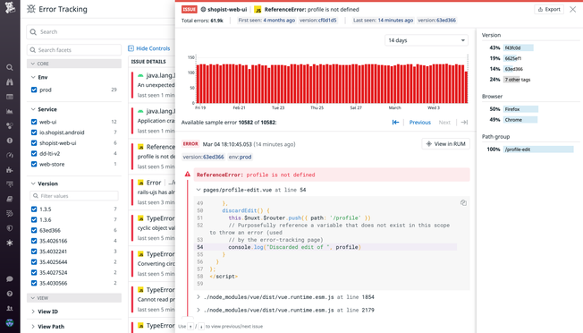583x333 pixels.
Task: Open the 'cyclic object val' TypeError issue
Action: point(153,228)
